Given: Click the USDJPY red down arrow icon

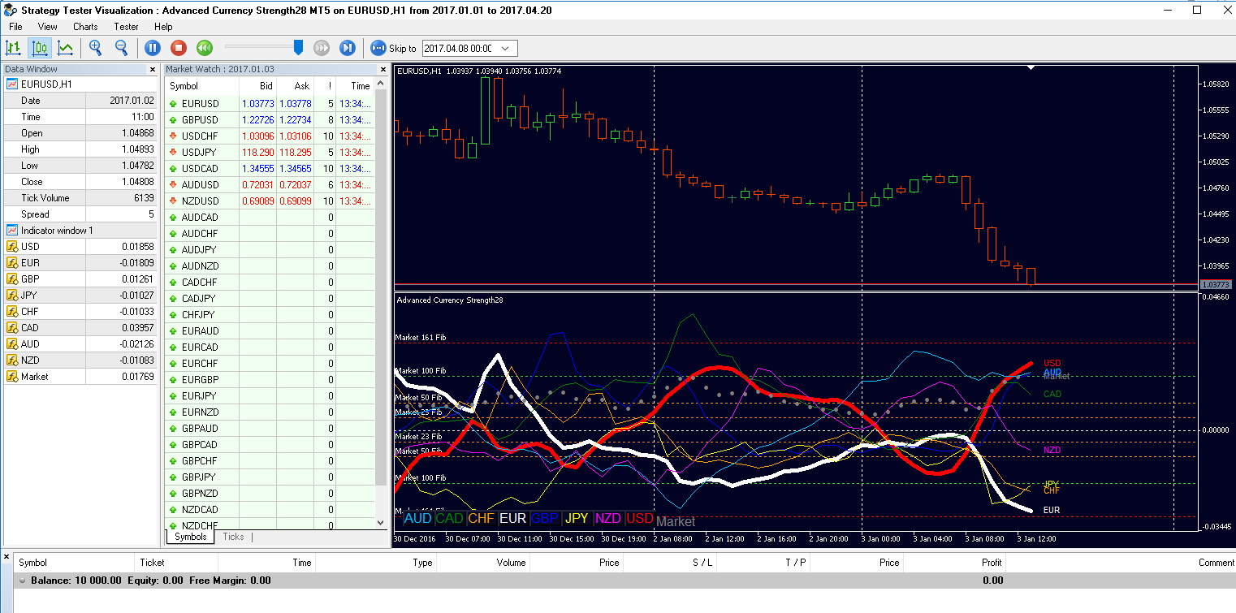Looking at the screenshot, I should click(173, 153).
